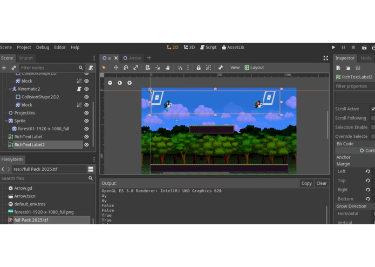Collapse the Kinematic2 tree node
Screen dimensions: 375x267
coord(10,89)
